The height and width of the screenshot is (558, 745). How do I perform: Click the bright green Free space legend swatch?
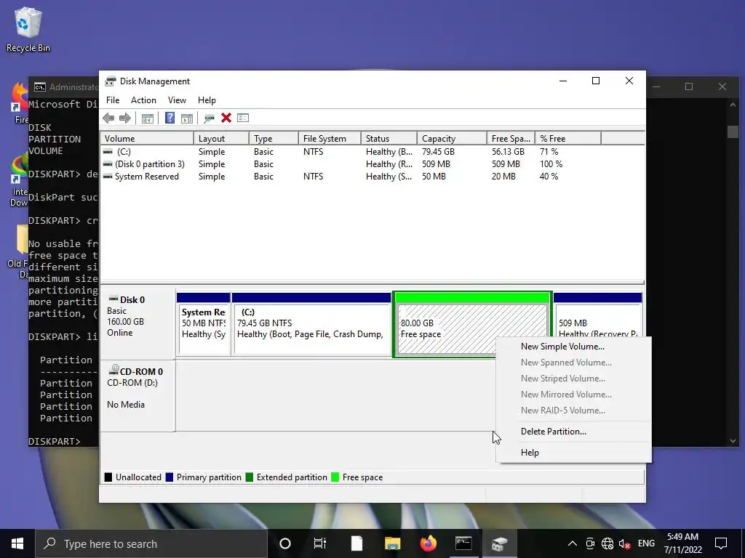tap(335, 477)
